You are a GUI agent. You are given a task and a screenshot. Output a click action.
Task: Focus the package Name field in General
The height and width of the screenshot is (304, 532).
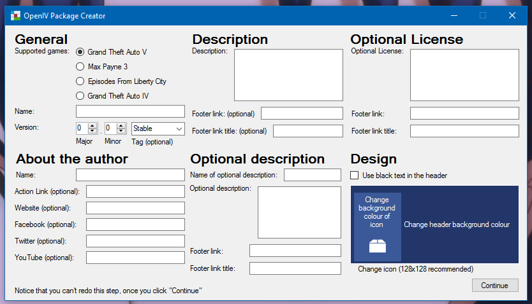[130, 112]
